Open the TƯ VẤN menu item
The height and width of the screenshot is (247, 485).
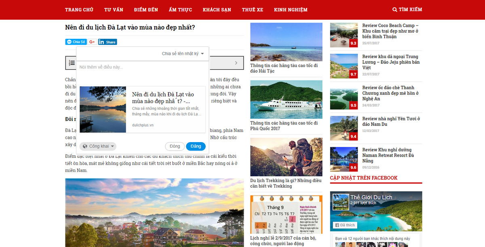pyautogui.click(x=114, y=10)
